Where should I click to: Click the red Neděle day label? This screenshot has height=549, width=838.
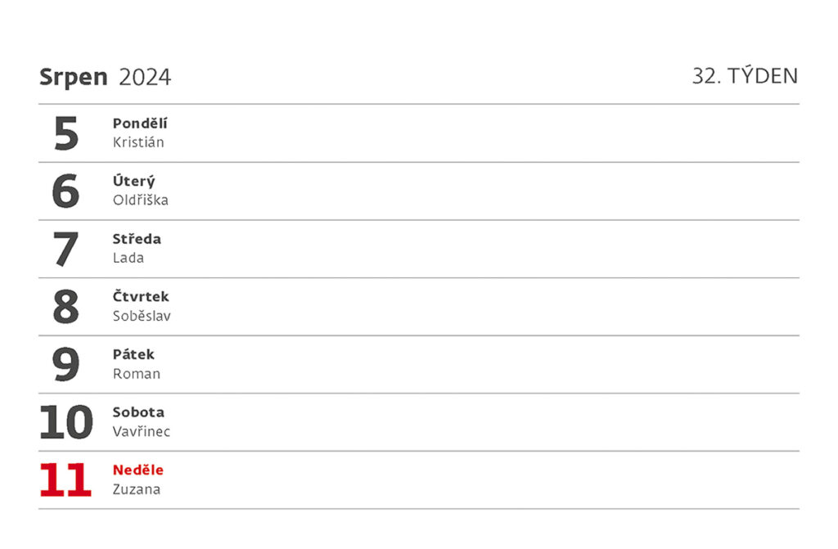[138, 470]
